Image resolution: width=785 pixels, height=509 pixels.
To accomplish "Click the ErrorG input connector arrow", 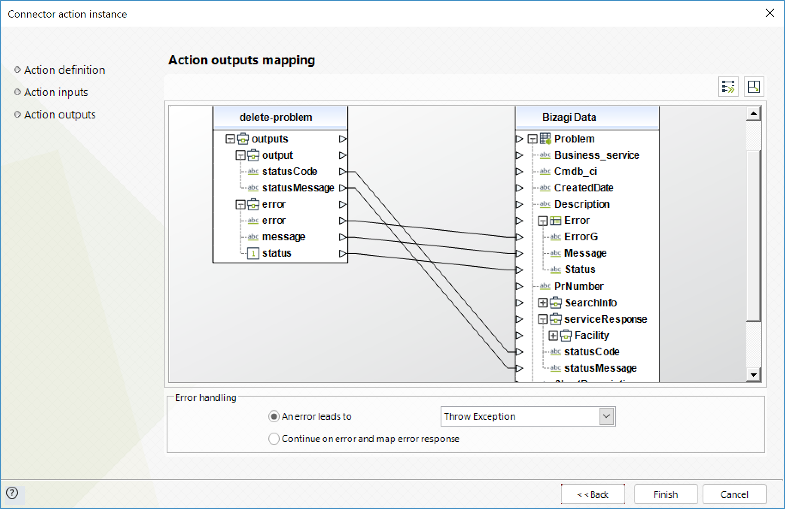I will [520, 237].
